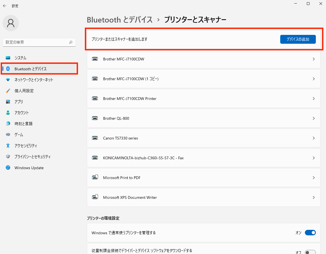
Task: Click the Canon TS7330 series printer icon
Action: (95, 138)
